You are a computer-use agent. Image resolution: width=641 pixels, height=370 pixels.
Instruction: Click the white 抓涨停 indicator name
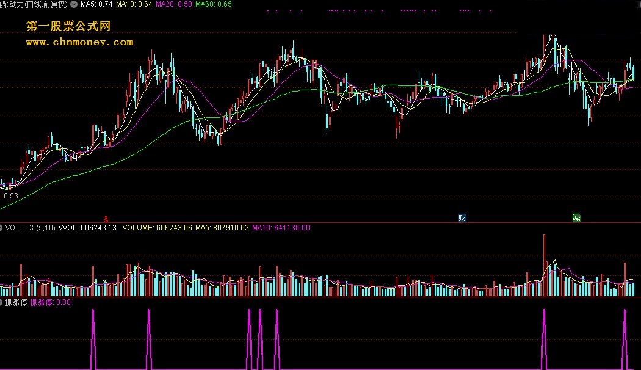16,303
